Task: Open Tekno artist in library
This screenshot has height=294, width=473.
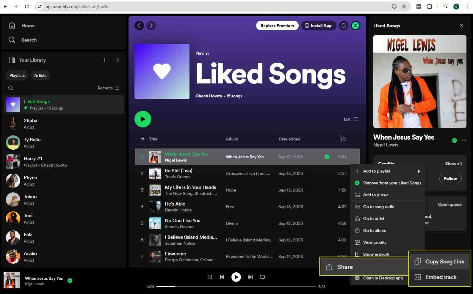Action: coord(64,200)
